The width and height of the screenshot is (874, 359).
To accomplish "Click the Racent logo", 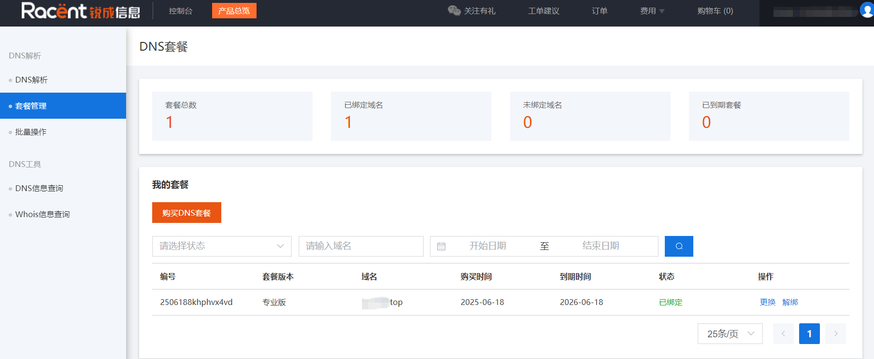I will point(81,11).
